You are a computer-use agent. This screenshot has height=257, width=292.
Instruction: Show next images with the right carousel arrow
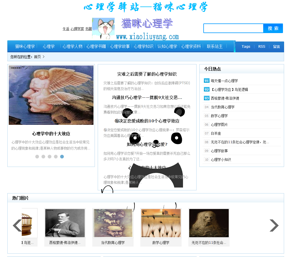[x=274, y=225]
